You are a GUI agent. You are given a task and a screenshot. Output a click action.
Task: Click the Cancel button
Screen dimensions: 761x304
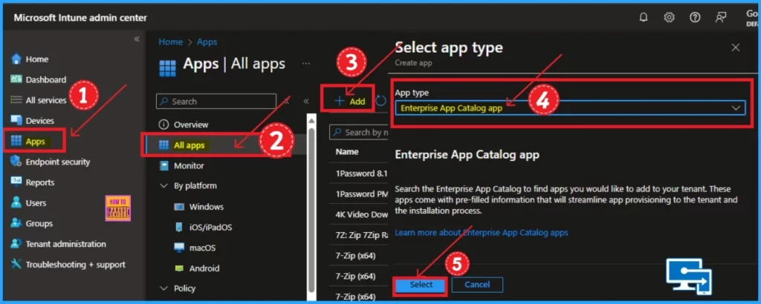click(x=477, y=285)
